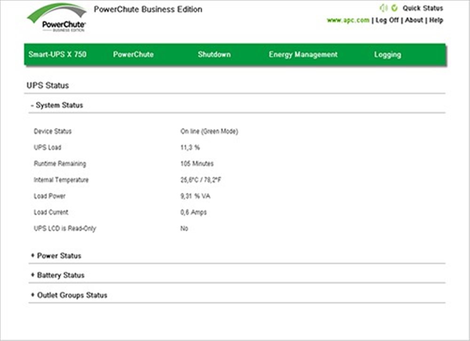Click the 'On line (Green Mode)' device status value
The height and width of the screenshot is (341, 470).
[x=209, y=132]
